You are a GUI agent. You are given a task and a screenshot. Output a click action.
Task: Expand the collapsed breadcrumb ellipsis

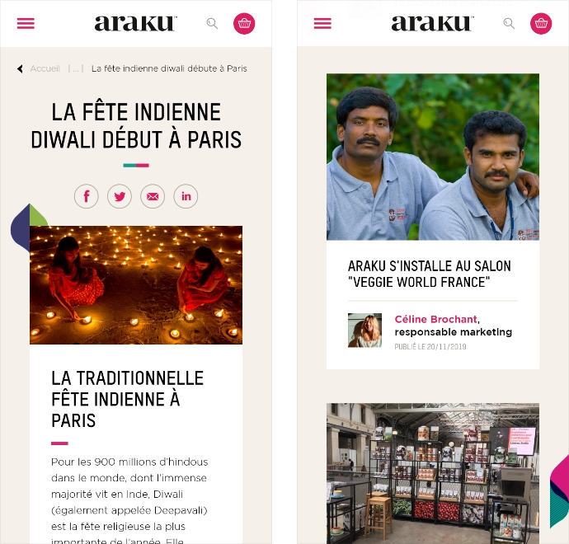point(76,68)
